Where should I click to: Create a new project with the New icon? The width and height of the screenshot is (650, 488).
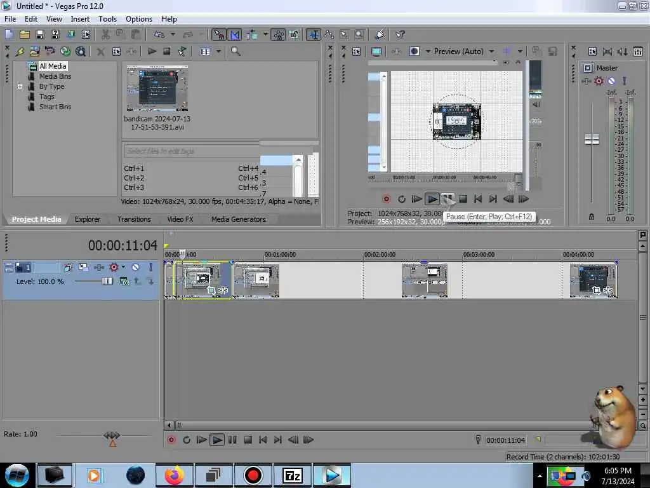click(x=9, y=34)
